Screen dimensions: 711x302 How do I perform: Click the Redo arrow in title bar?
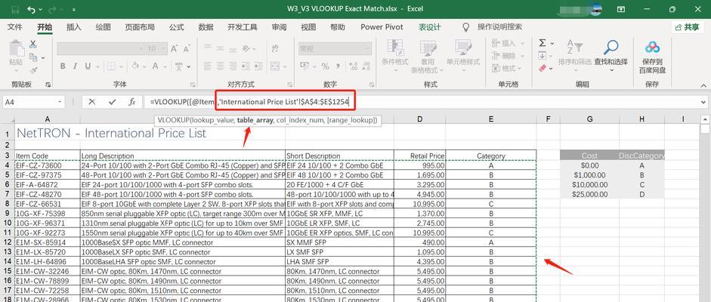pyautogui.click(x=54, y=9)
